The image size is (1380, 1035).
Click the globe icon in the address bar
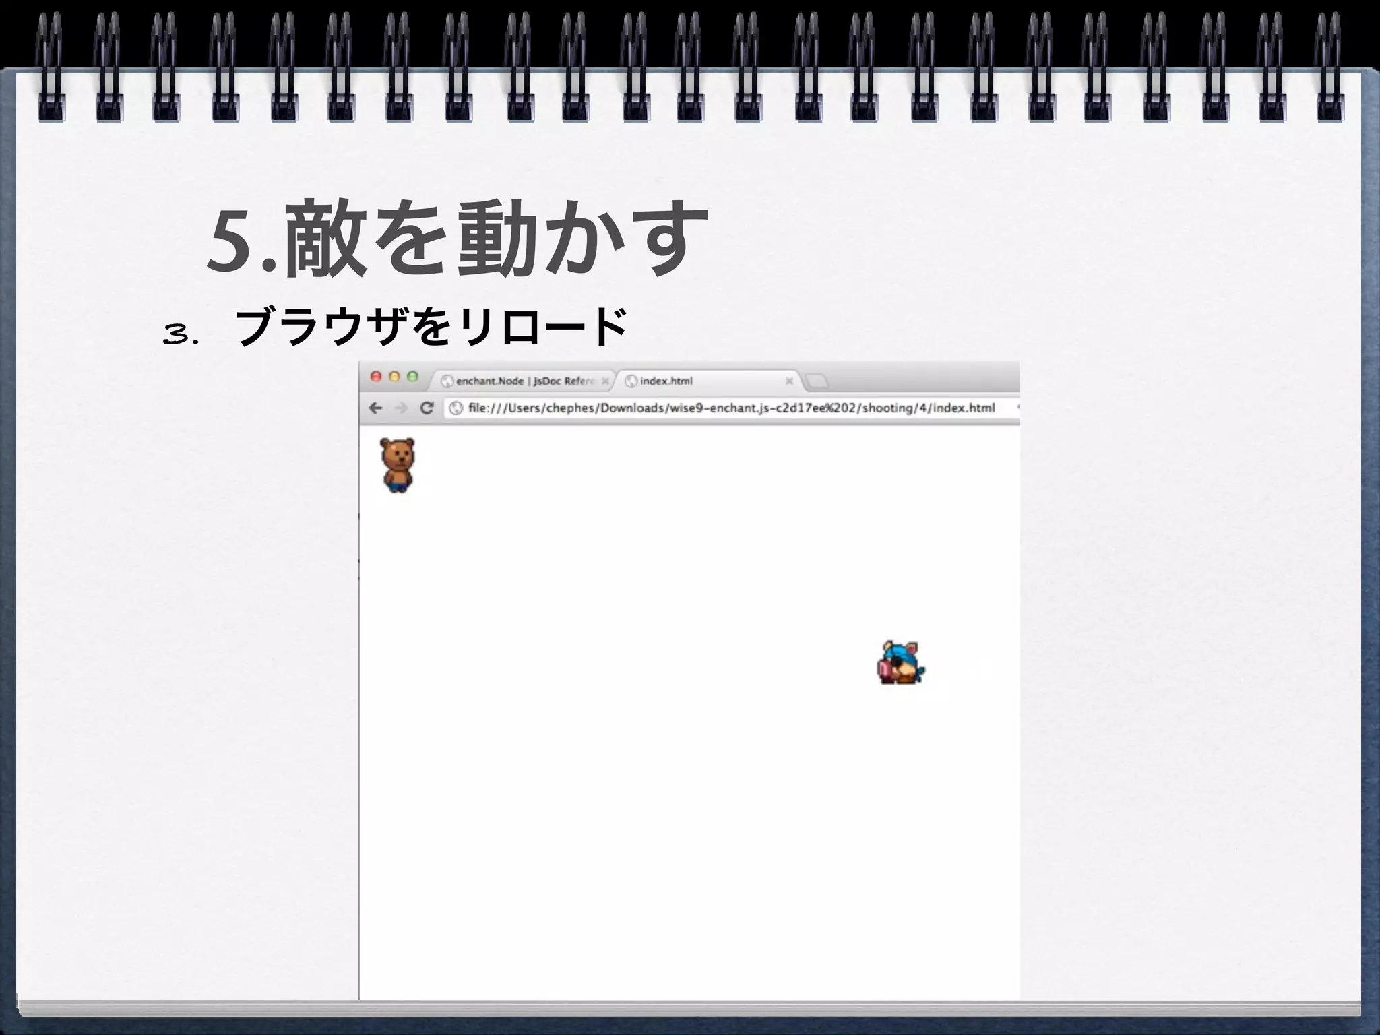click(456, 408)
